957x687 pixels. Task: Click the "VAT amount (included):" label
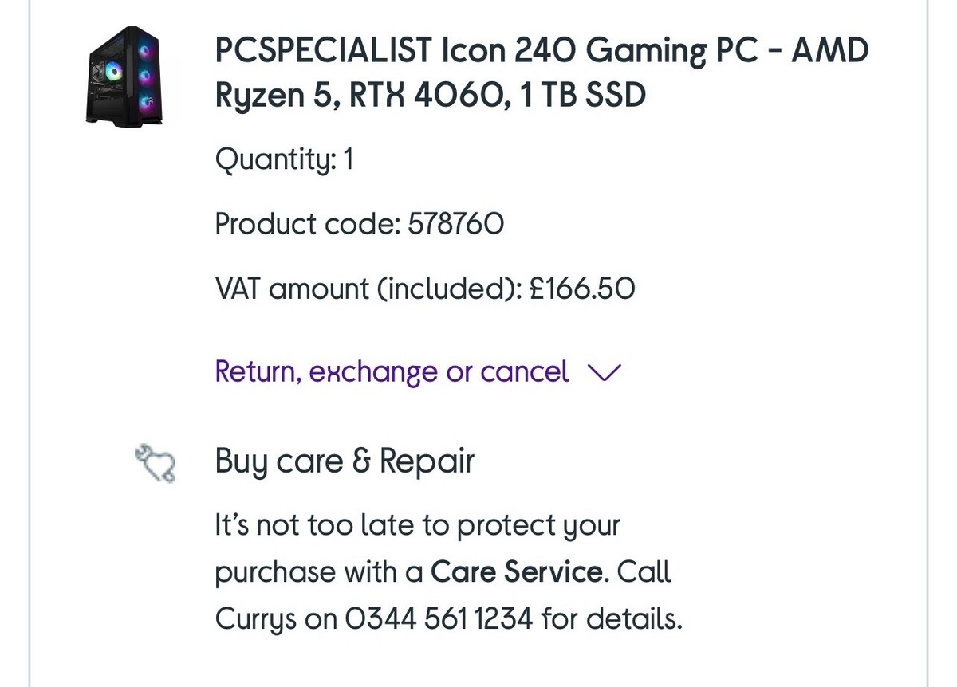click(x=368, y=289)
